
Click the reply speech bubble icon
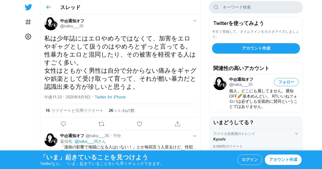point(63,124)
